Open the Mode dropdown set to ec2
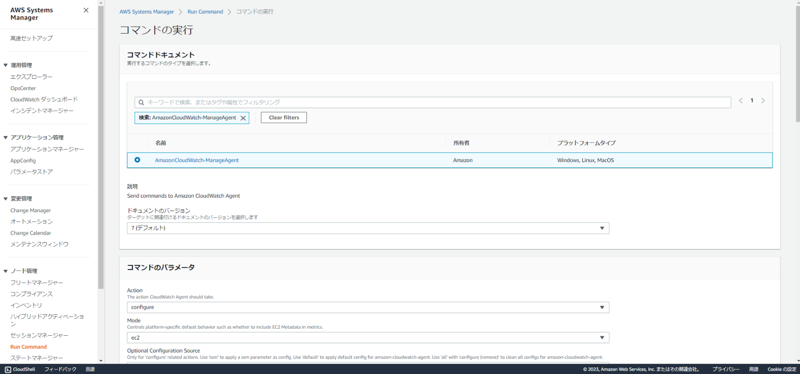Image resolution: width=800 pixels, height=374 pixels. pyautogui.click(x=368, y=338)
